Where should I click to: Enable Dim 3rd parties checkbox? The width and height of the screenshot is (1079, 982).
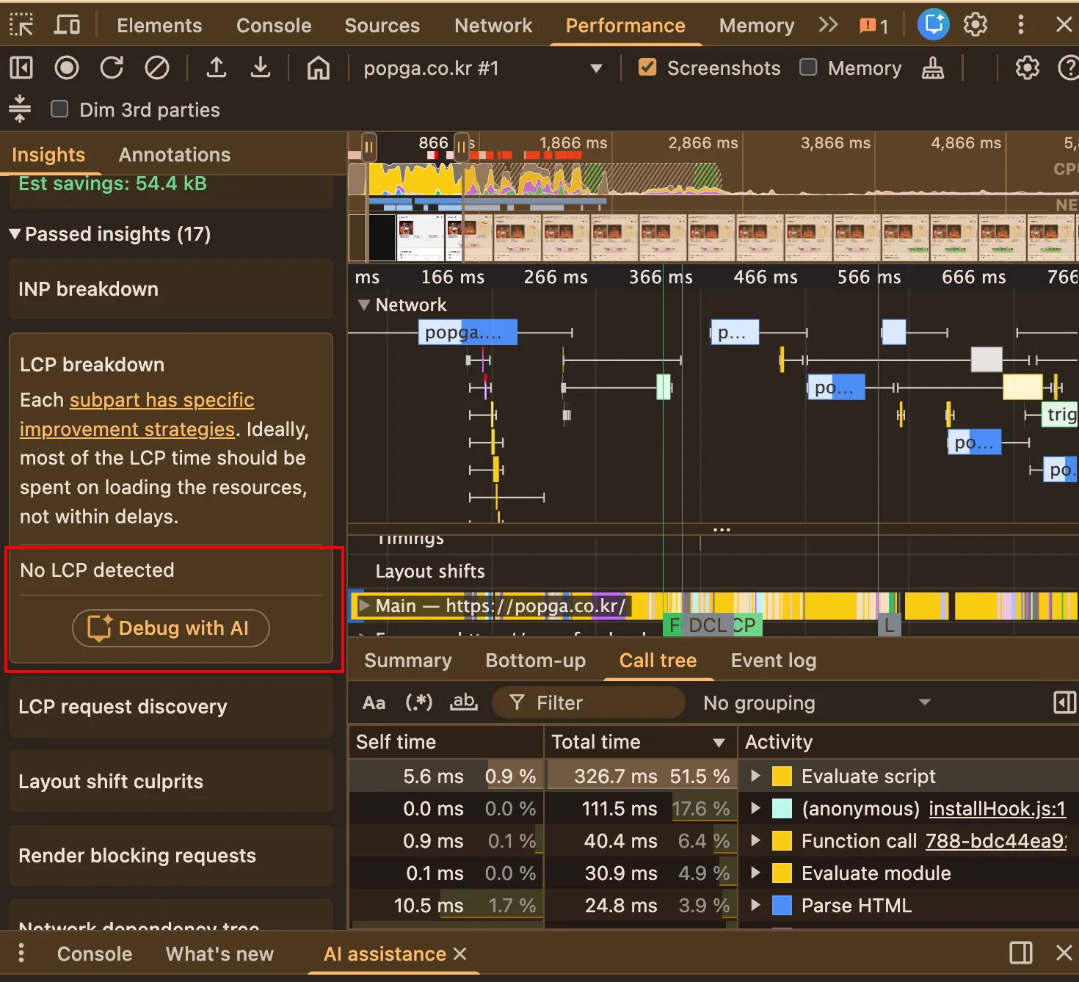pyautogui.click(x=59, y=109)
